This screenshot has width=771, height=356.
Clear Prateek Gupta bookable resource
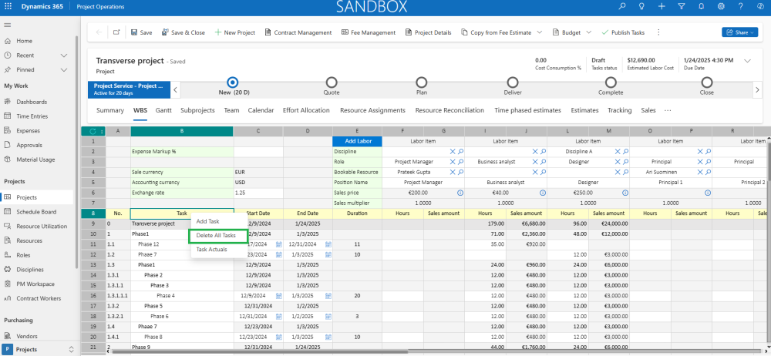(x=453, y=172)
